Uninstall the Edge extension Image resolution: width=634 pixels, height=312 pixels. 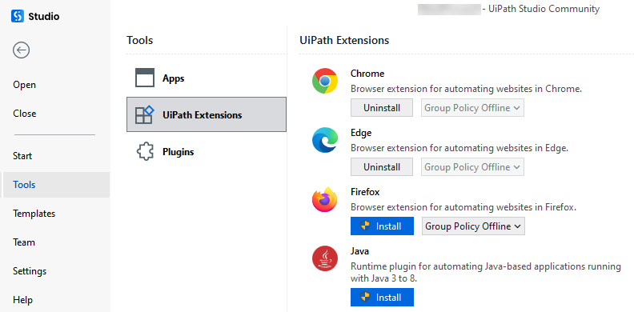tap(382, 167)
